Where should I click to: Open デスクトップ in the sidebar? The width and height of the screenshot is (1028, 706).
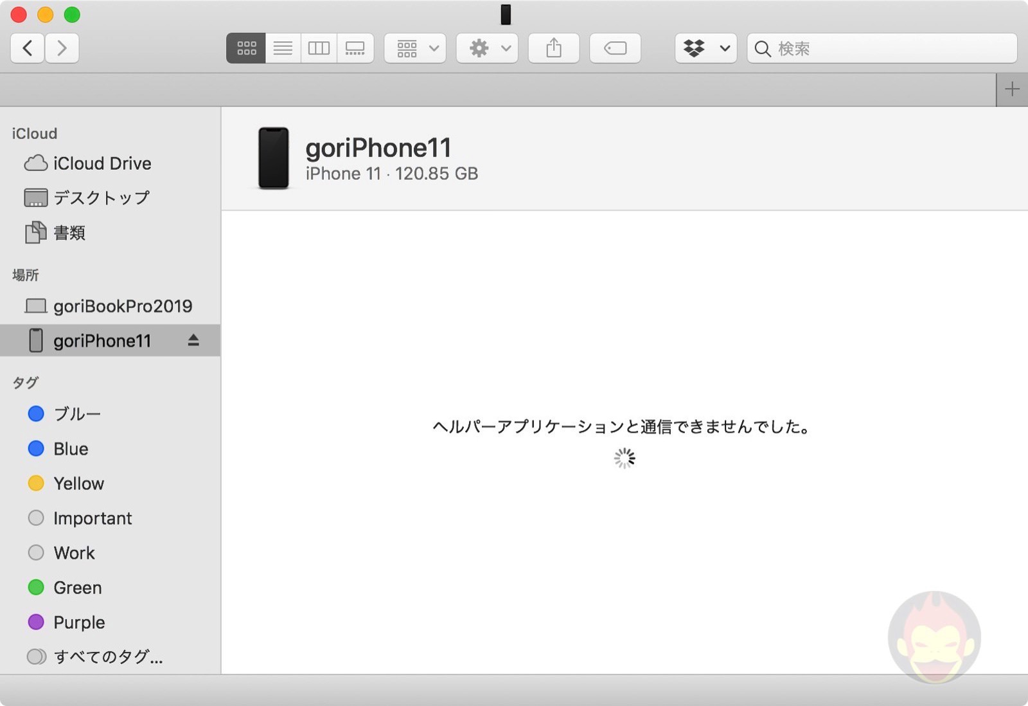click(111, 198)
